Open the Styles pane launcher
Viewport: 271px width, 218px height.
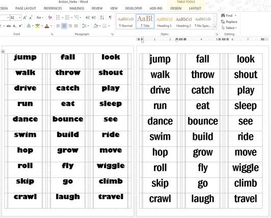coord(217,35)
